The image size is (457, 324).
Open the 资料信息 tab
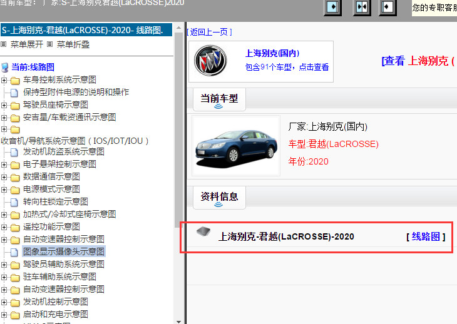(219, 198)
